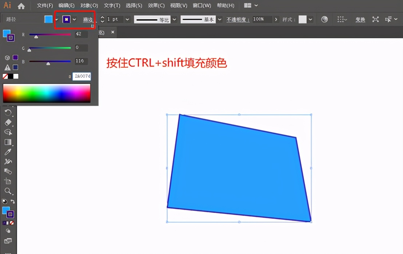Expand the select similar options dropdown
This screenshot has height=254, width=403.
click(396, 19)
